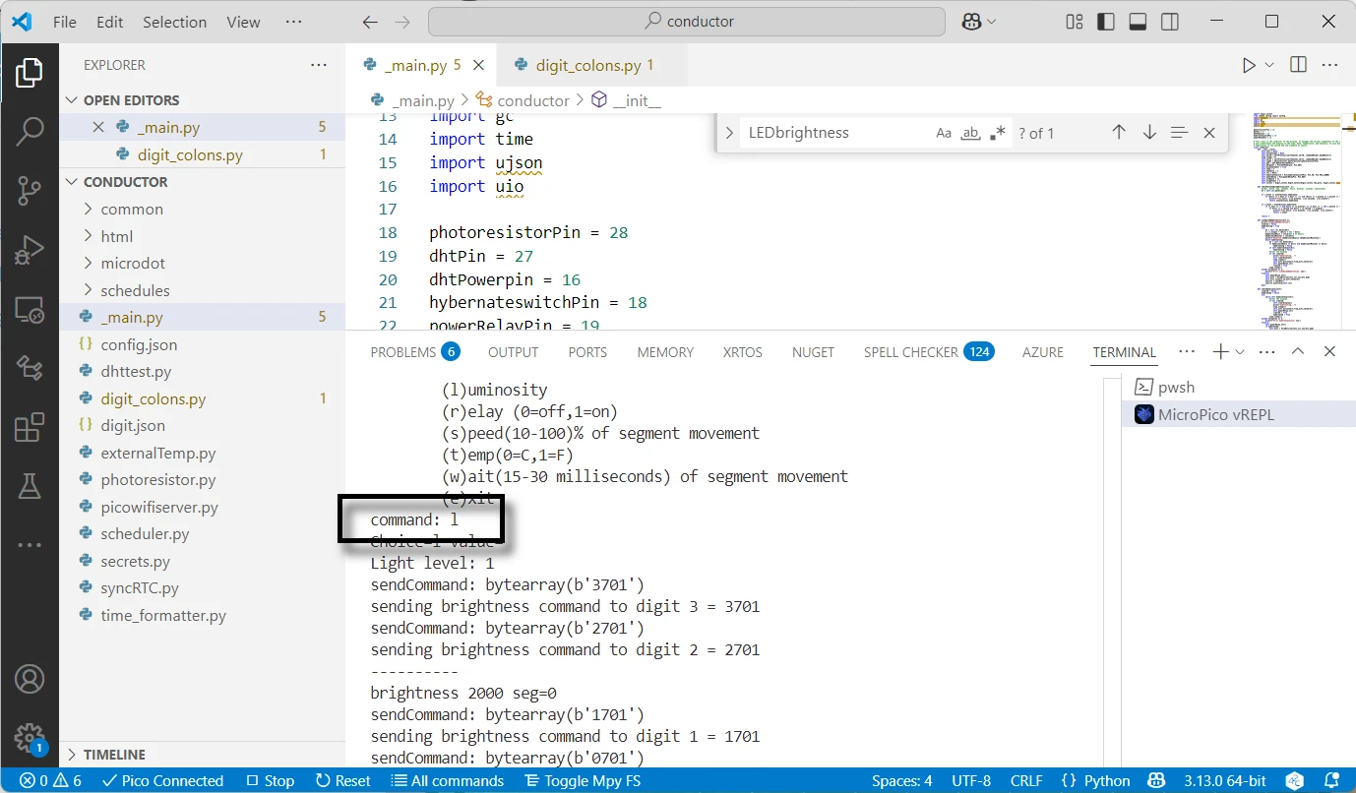The width and height of the screenshot is (1356, 793).
Task: Toggle Use Regular Expression in find
Action: click(998, 133)
